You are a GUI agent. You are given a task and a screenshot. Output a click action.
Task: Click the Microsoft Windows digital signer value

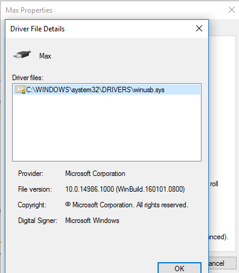pyautogui.click(x=92, y=221)
